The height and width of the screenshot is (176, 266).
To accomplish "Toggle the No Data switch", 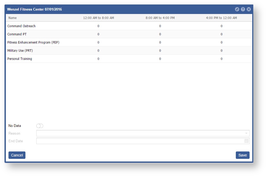I will tap(40, 126).
